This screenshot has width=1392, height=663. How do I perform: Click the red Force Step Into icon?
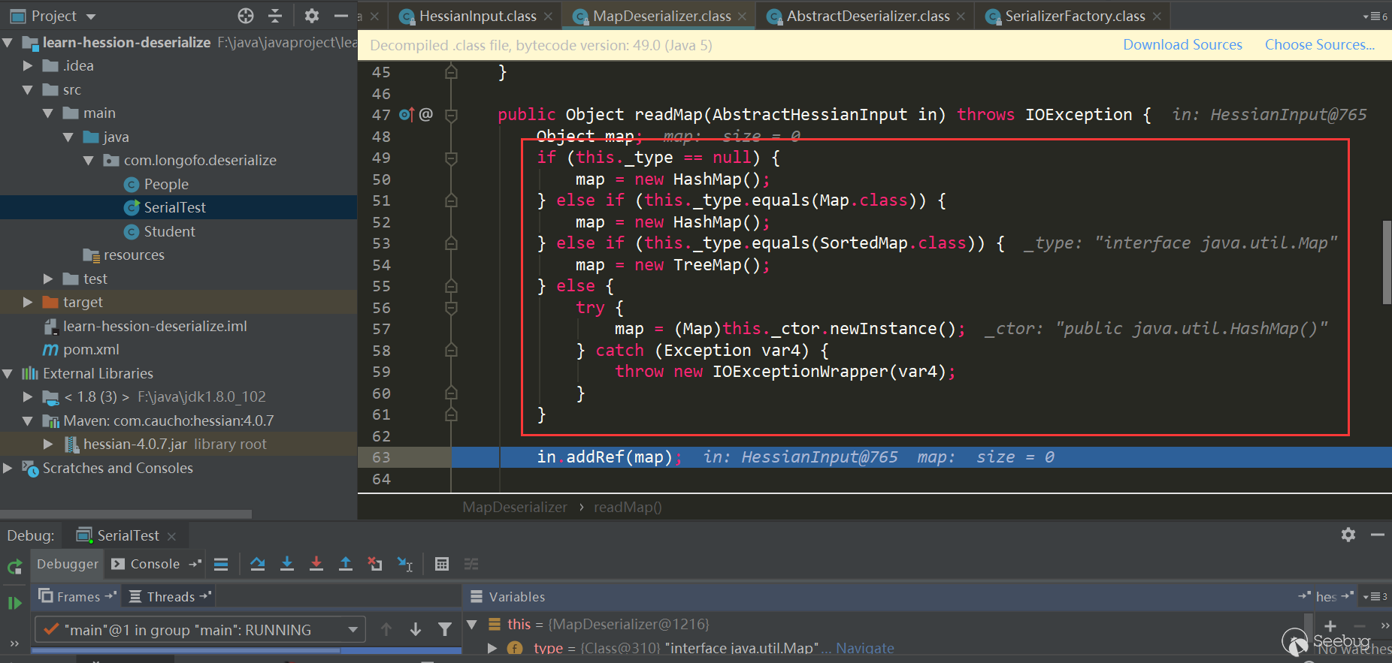pos(316,564)
